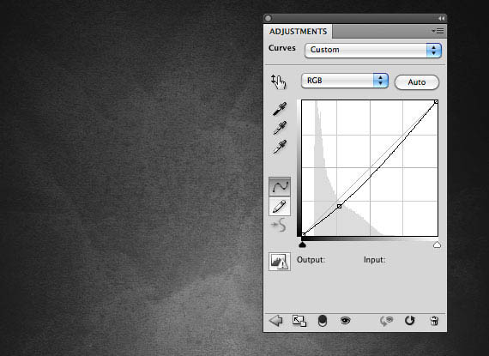The image size is (489, 356).
Task: Select the ADJUSTMENTS panel tab
Action: click(299, 32)
